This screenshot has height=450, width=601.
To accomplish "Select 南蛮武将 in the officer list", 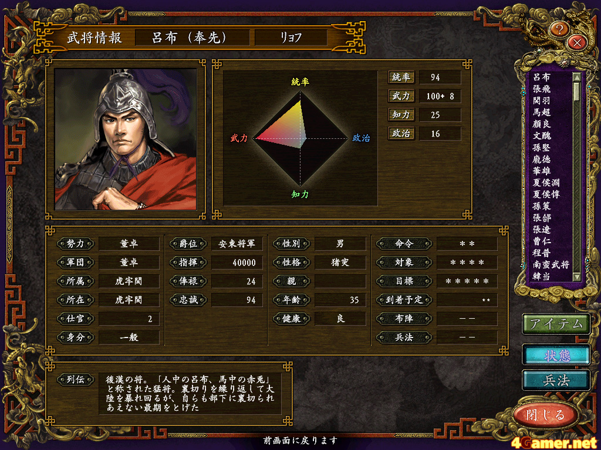I will (x=551, y=264).
